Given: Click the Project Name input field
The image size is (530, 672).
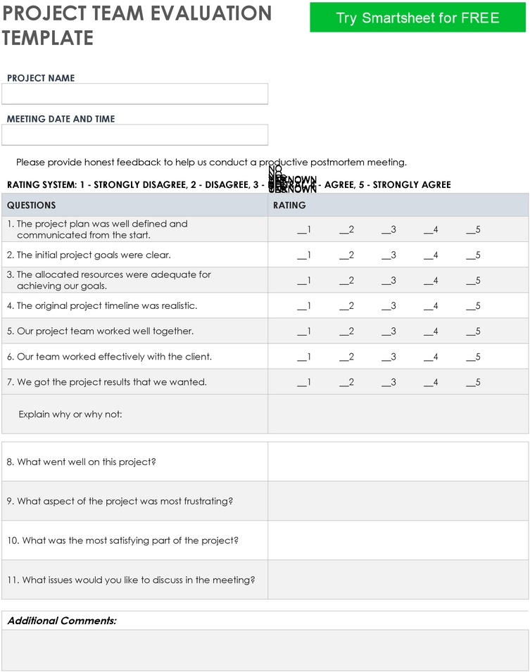Looking at the screenshot, I should pos(134,94).
